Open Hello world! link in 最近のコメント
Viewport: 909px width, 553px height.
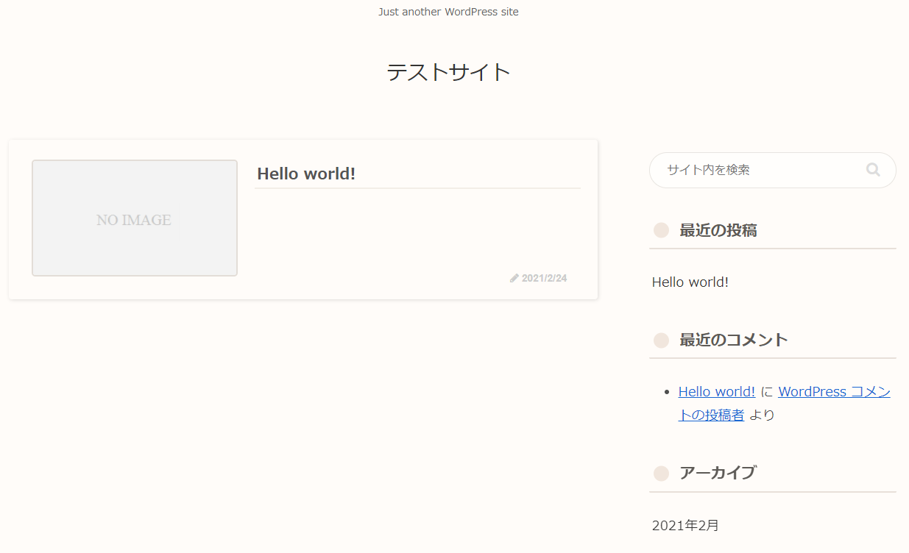[717, 392]
